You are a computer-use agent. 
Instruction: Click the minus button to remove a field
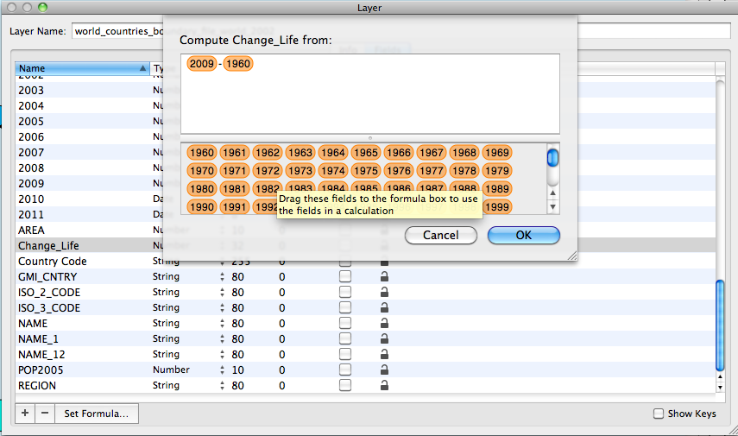[x=45, y=414]
